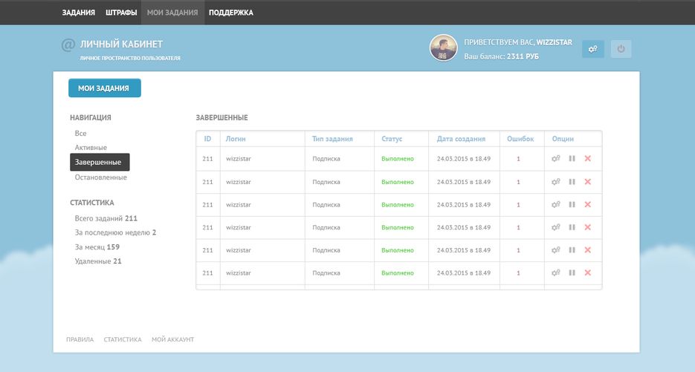695x372 pixels.
Task: Open Мой аккаунт footer link
Action: [x=172, y=339]
